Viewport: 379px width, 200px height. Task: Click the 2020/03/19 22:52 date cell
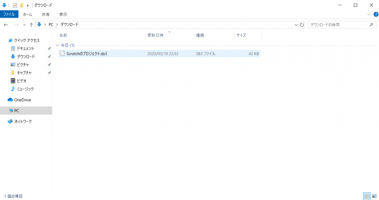coord(163,54)
